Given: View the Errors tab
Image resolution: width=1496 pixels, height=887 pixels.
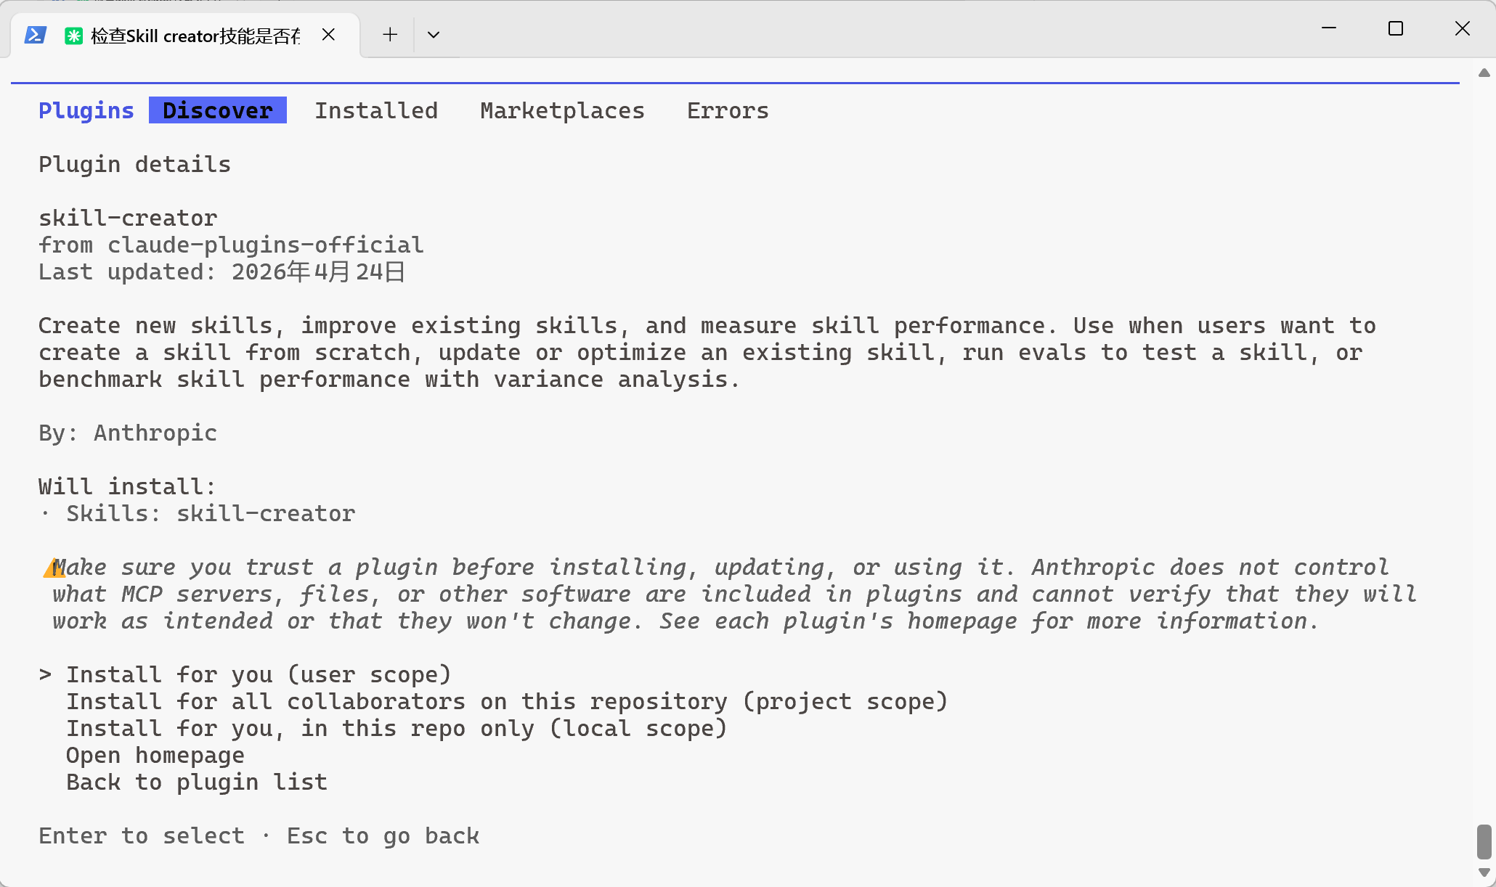Looking at the screenshot, I should tap(728, 110).
